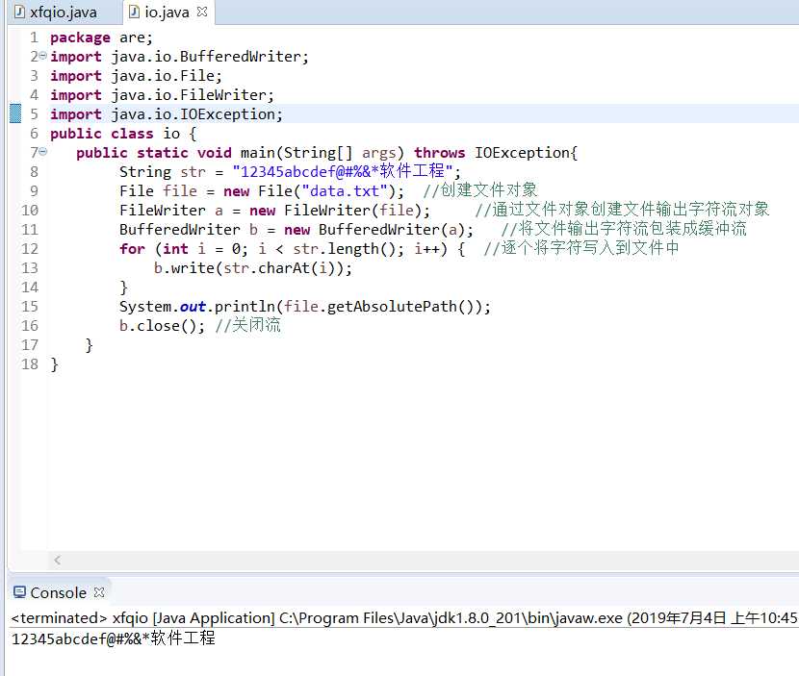Screen dimensions: 799x676
Task: Click import java.io.File line
Action: tap(136, 76)
